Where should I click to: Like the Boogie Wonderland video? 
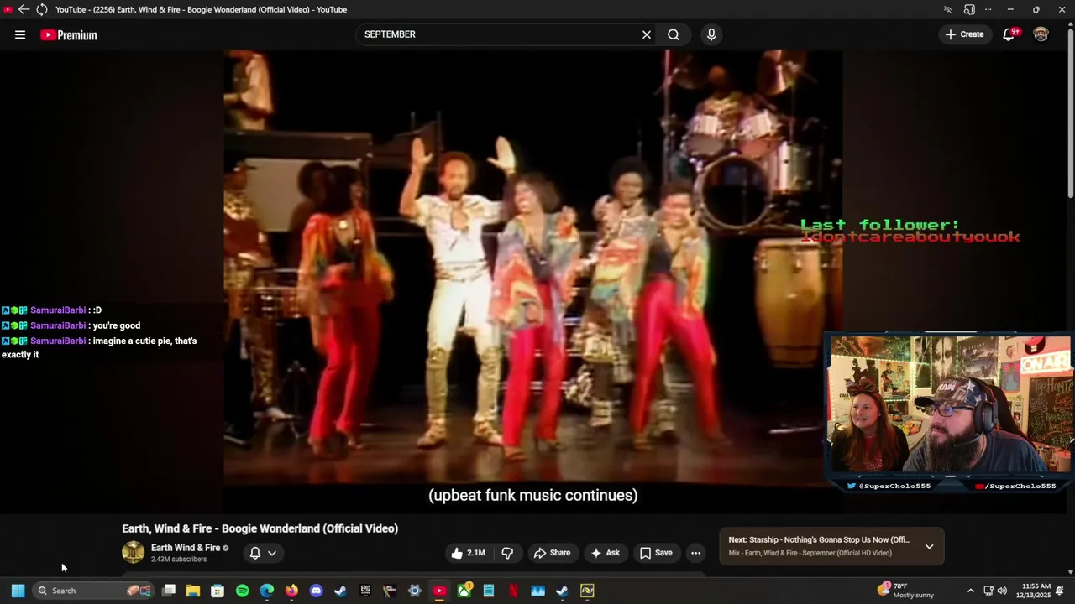pos(468,553)
